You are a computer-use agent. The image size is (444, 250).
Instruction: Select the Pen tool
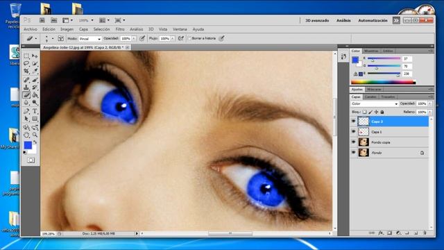26,111
